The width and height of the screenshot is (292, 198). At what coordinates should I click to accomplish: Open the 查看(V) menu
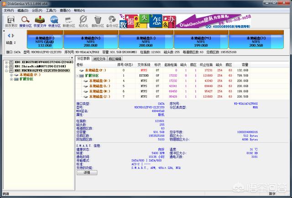point(65,10)
